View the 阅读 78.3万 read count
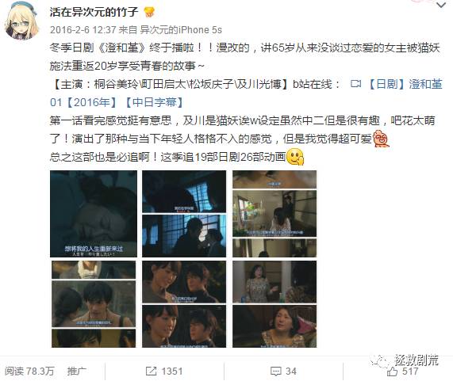The image size is (453, 381). [29, 371]
